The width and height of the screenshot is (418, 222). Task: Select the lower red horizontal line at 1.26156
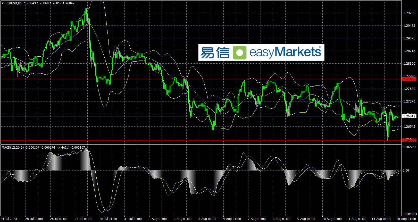coord(201,140)
